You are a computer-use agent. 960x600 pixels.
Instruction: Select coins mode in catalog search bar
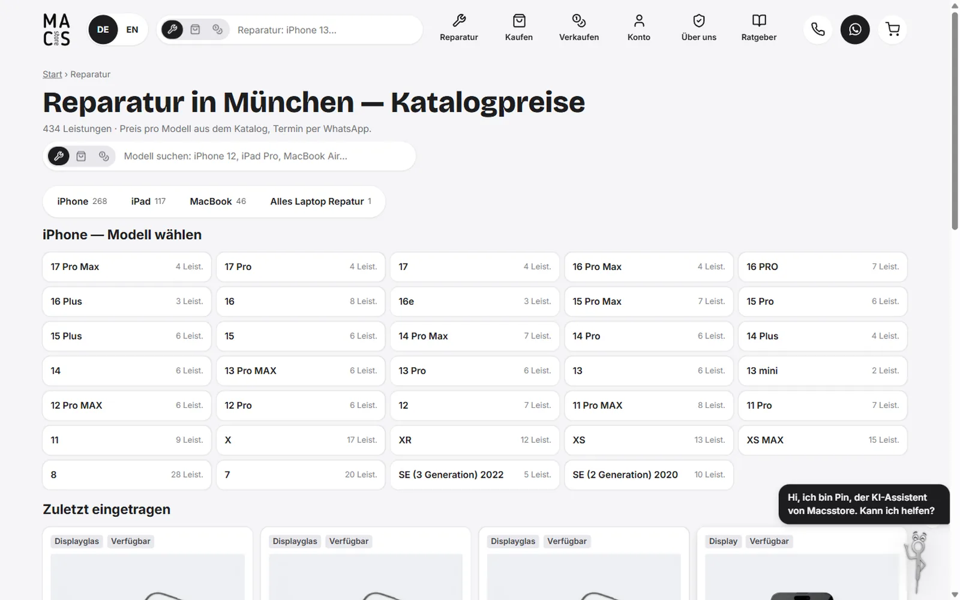tap(104, 156)
